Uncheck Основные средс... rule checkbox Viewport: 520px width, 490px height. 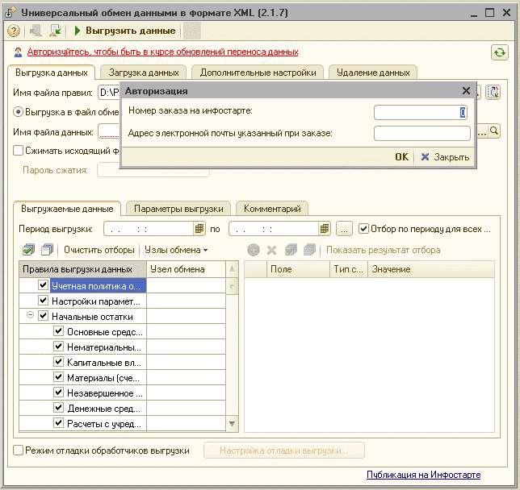tap(58, 330)
